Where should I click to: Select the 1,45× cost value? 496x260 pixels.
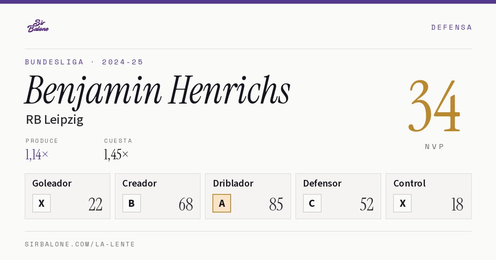[116, 155]
